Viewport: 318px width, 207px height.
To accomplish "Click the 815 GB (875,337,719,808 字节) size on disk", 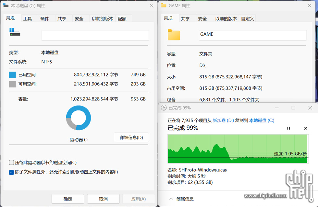I will (x=231, y=88).
